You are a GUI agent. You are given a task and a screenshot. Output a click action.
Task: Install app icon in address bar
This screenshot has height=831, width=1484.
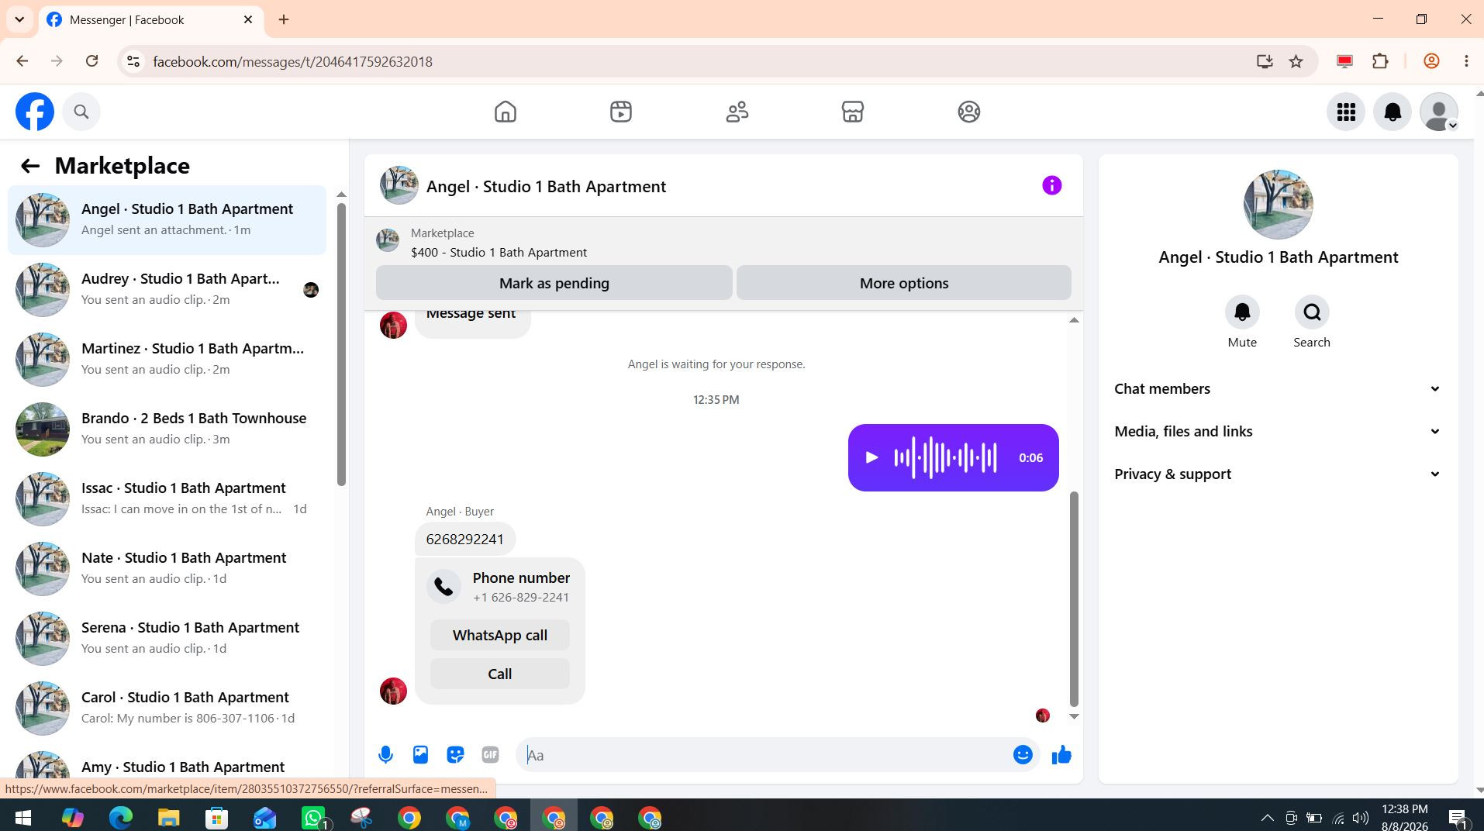click(1265, 61)
